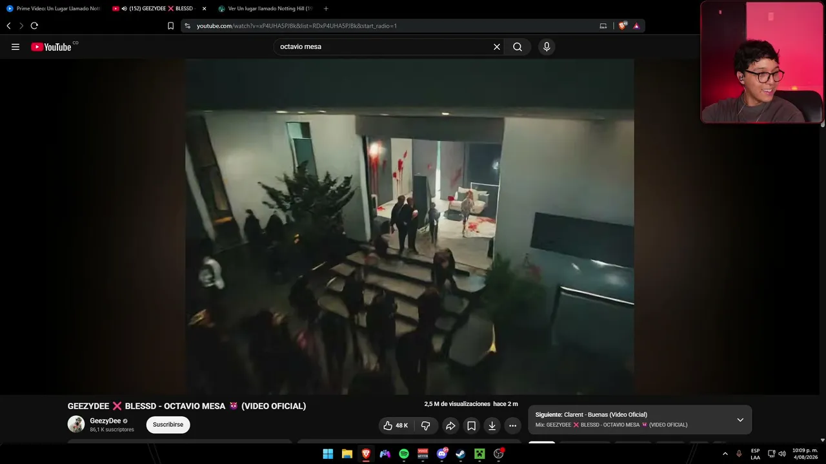Start voice search with the microphone
The width and height of the screenshot is (826, 464).
(x=547, y=47)
